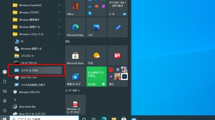
Task: Click the user account icon in sidebar
Action: (5, 72)
